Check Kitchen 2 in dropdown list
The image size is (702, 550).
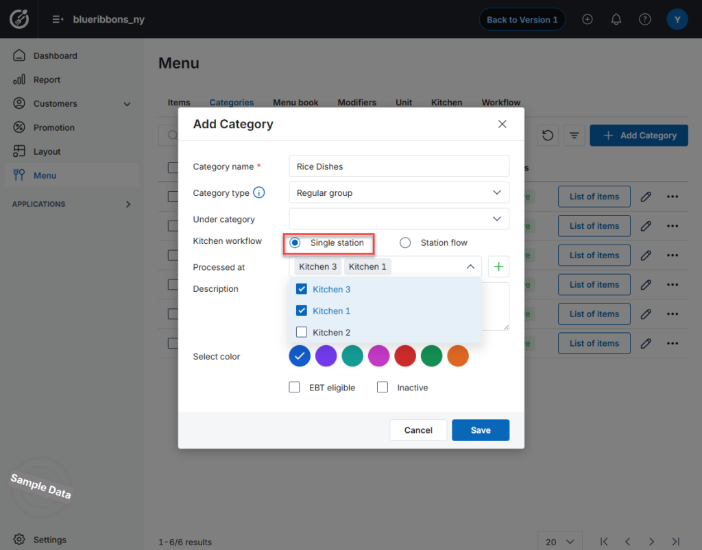(302, 332)
